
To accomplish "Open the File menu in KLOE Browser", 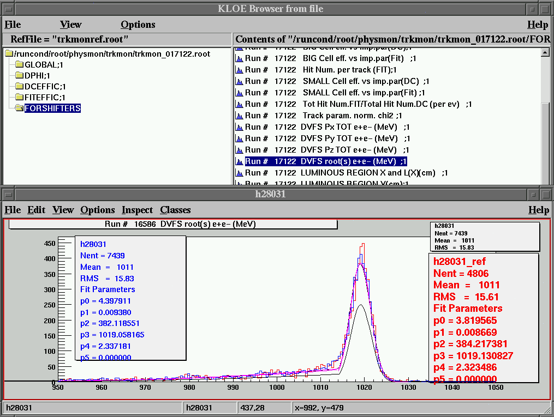I will pos(13,25).
